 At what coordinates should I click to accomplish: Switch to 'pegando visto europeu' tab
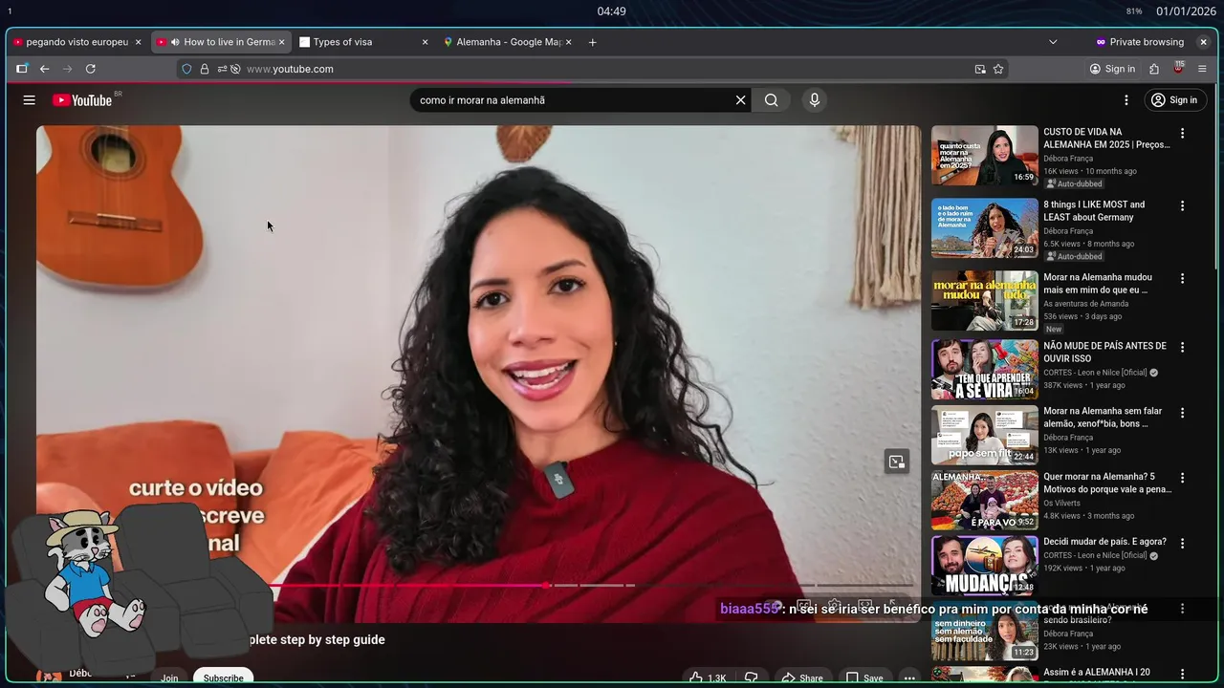coord(78,42)
